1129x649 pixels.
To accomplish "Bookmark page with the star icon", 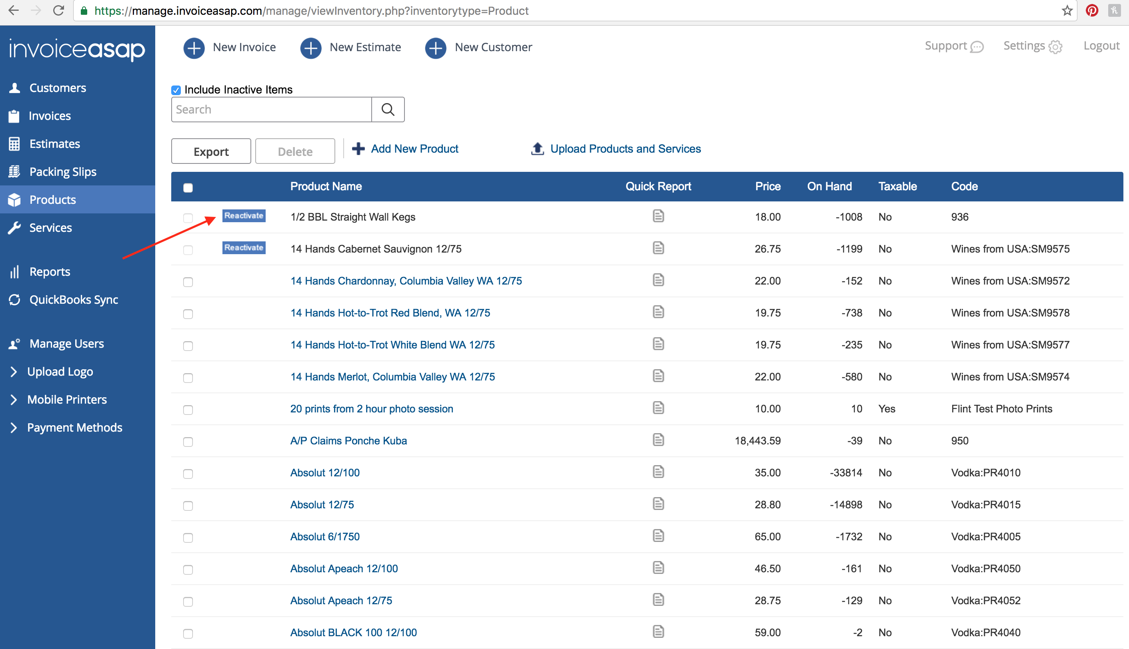I will tap(1067, 11).
